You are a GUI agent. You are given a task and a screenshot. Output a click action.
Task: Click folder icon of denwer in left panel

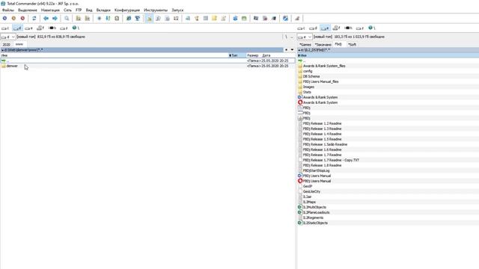3,66
